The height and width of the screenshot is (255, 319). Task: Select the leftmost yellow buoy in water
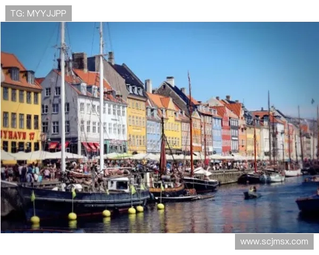(x=35, y=219)
